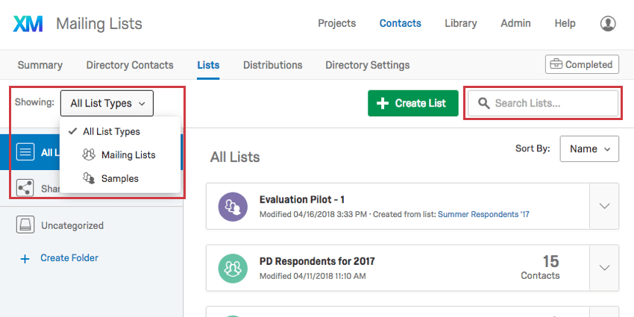The height and width of the screenshot is (317, 634).
Task: Open Admin in top navigation
Action: point(515,23)
